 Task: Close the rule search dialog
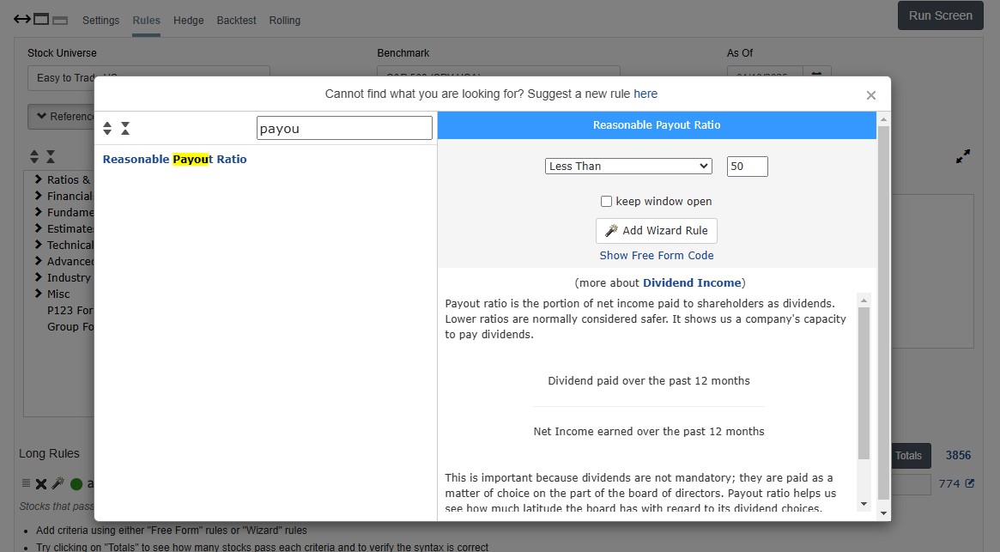point(870,95)
